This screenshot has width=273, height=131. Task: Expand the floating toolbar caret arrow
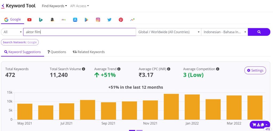tap(267, 125)
